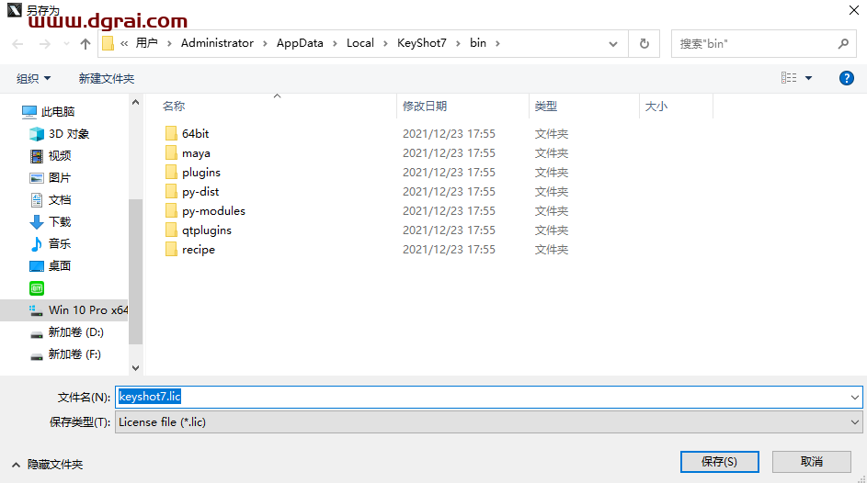The image size is (867, 483).
Task: Go up one folder level
Action: click(x=86, y=43)
